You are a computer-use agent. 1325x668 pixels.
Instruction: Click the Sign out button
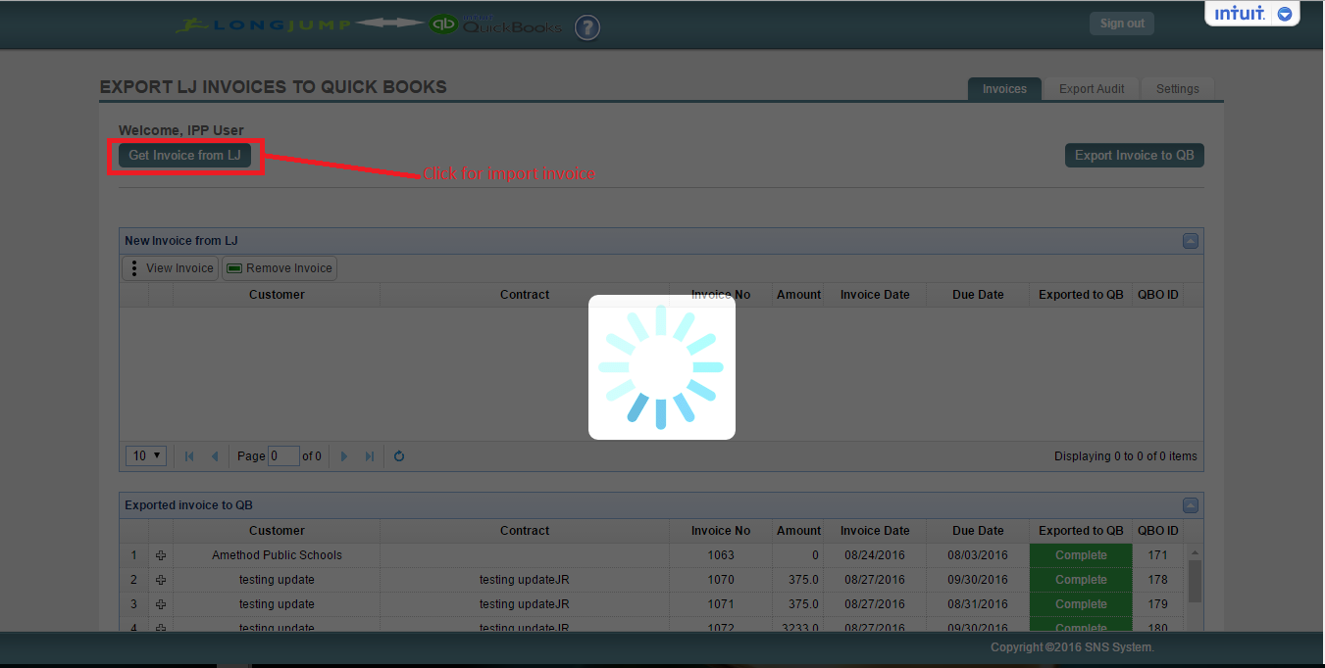pos(1121,24)
